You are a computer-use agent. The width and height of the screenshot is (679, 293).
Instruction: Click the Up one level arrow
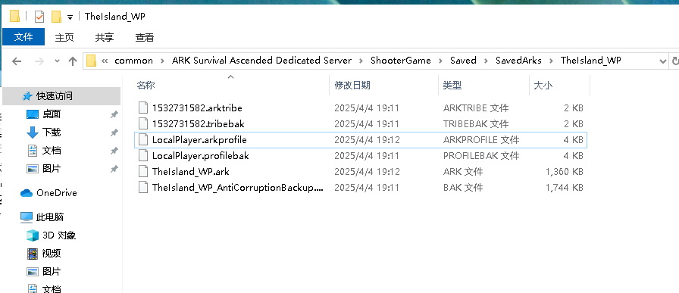pos(73,61)
